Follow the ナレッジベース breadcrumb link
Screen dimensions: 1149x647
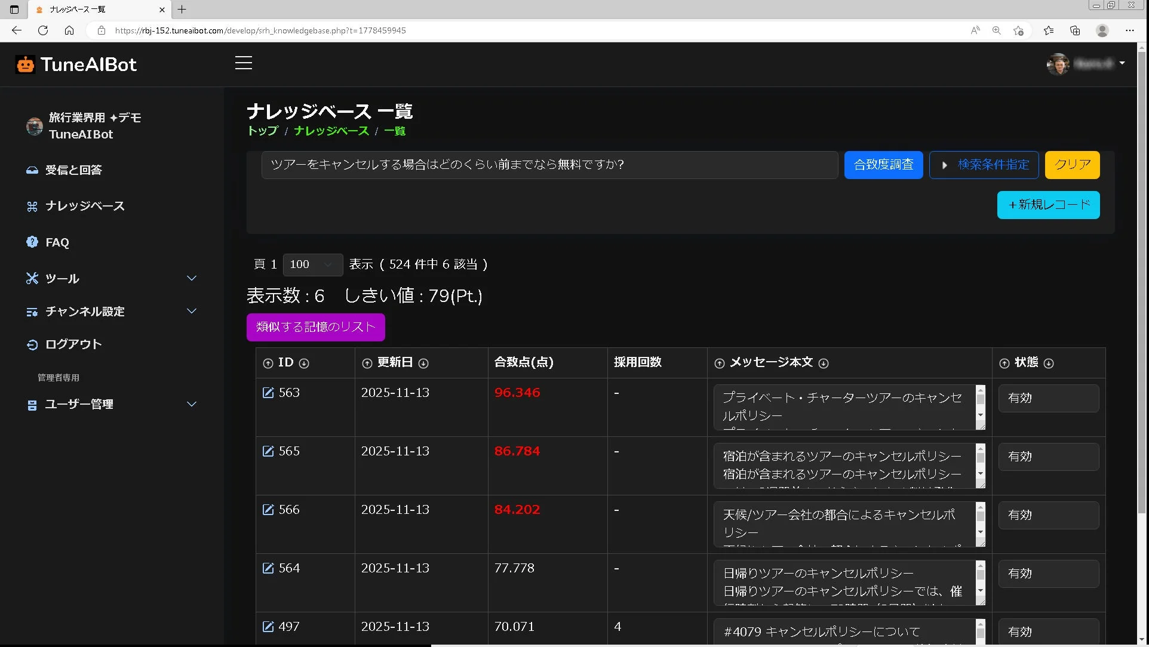331,131
